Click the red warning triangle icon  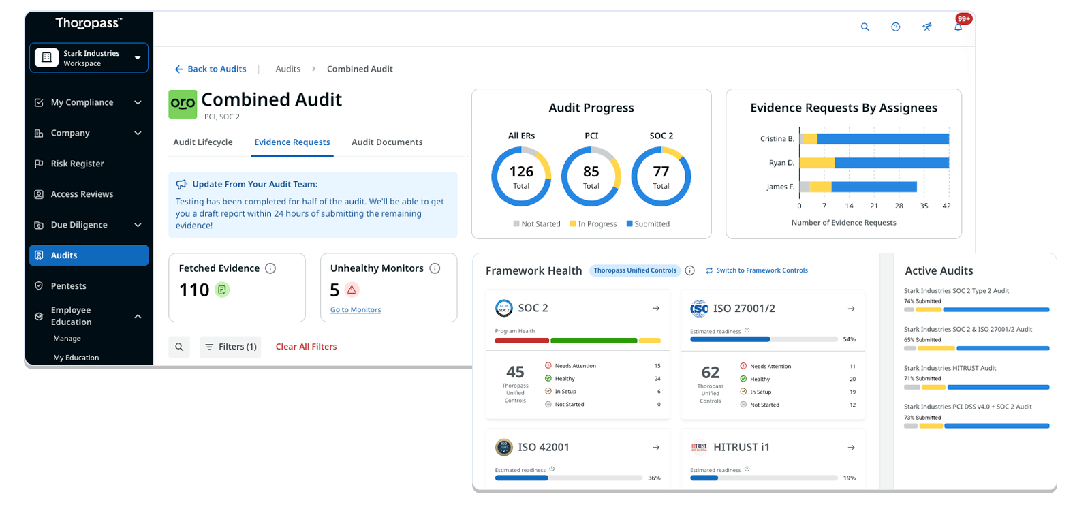352,290
